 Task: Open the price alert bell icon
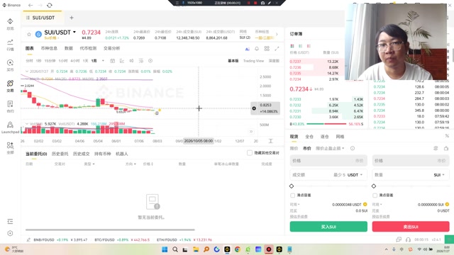click(257, 49)
